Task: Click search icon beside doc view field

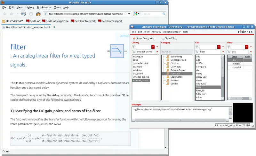Action: pyautogui.click(x=229, y=52)
